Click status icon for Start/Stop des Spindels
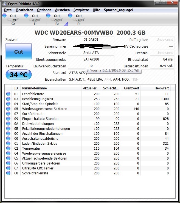180x203 pixels. 8,104
